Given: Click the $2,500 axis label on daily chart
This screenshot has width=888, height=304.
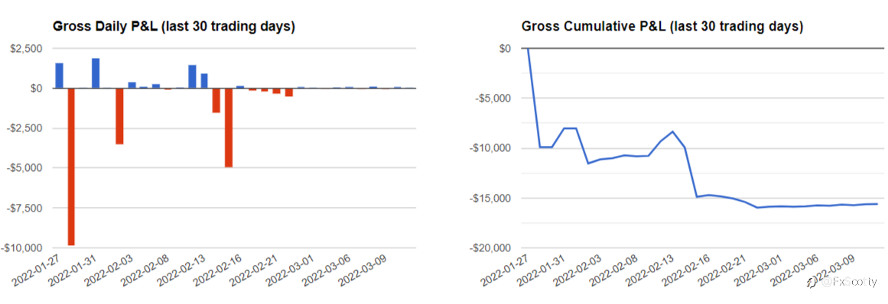Looking at the screenshot, I should [x=26, y=49].
